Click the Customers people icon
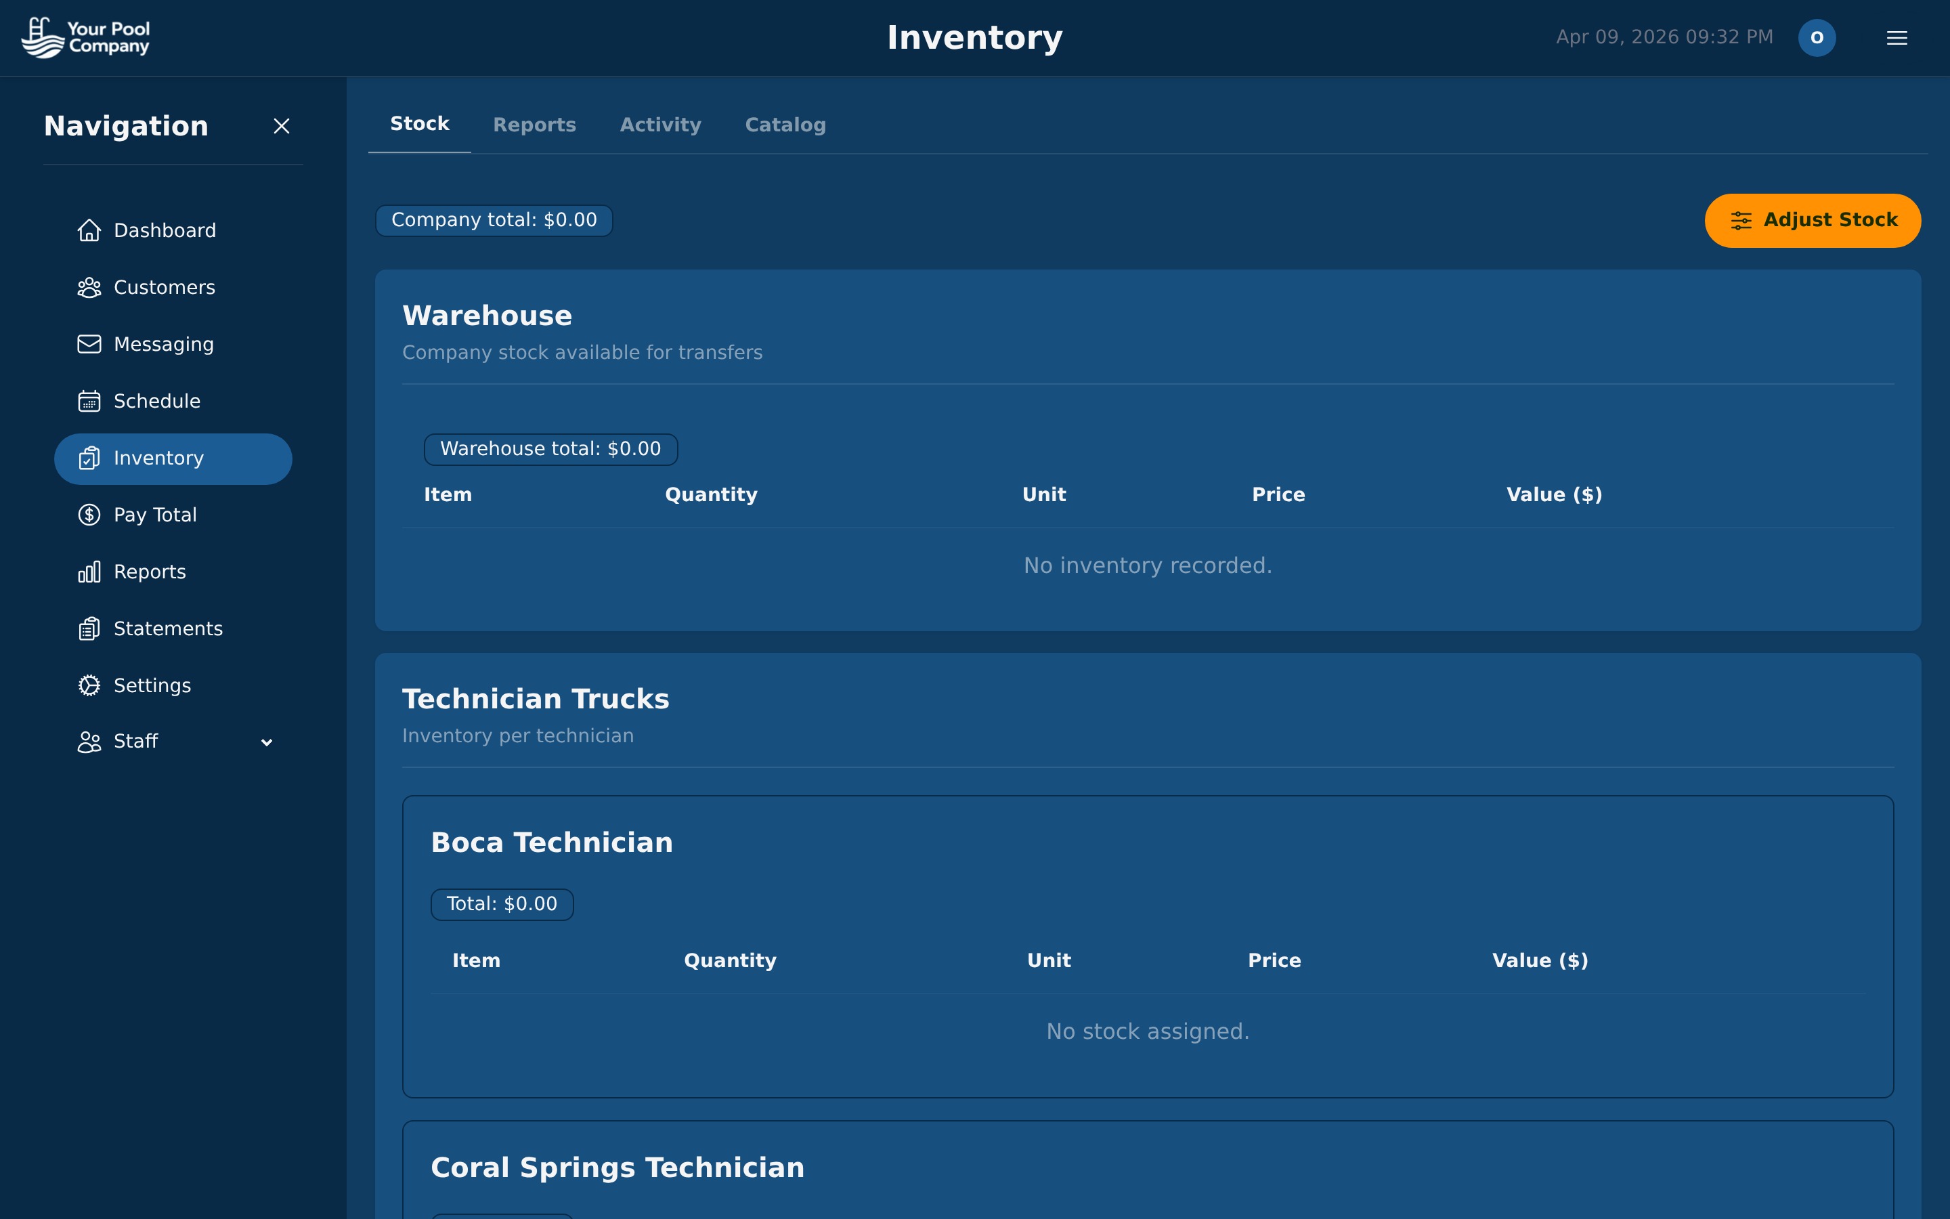 89,287
